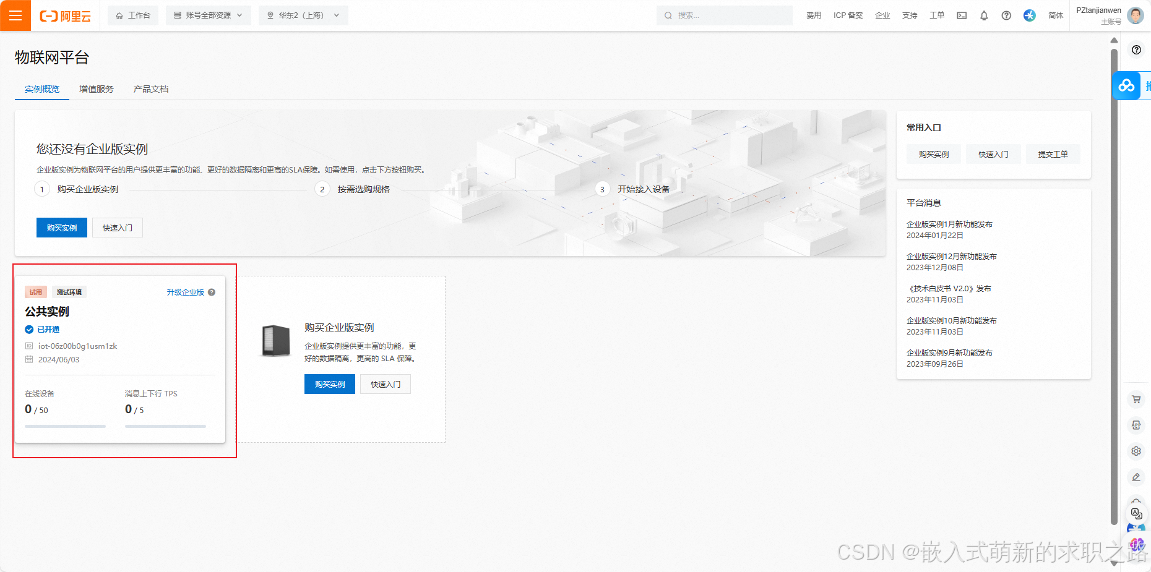Click the page scrollbar up arrow
The width and height of the screenshot is (1151, 572).
1114,40
